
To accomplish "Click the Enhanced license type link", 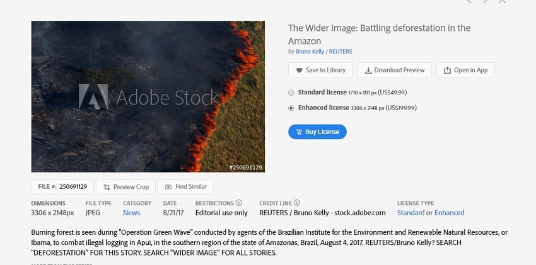I will 449,213.
